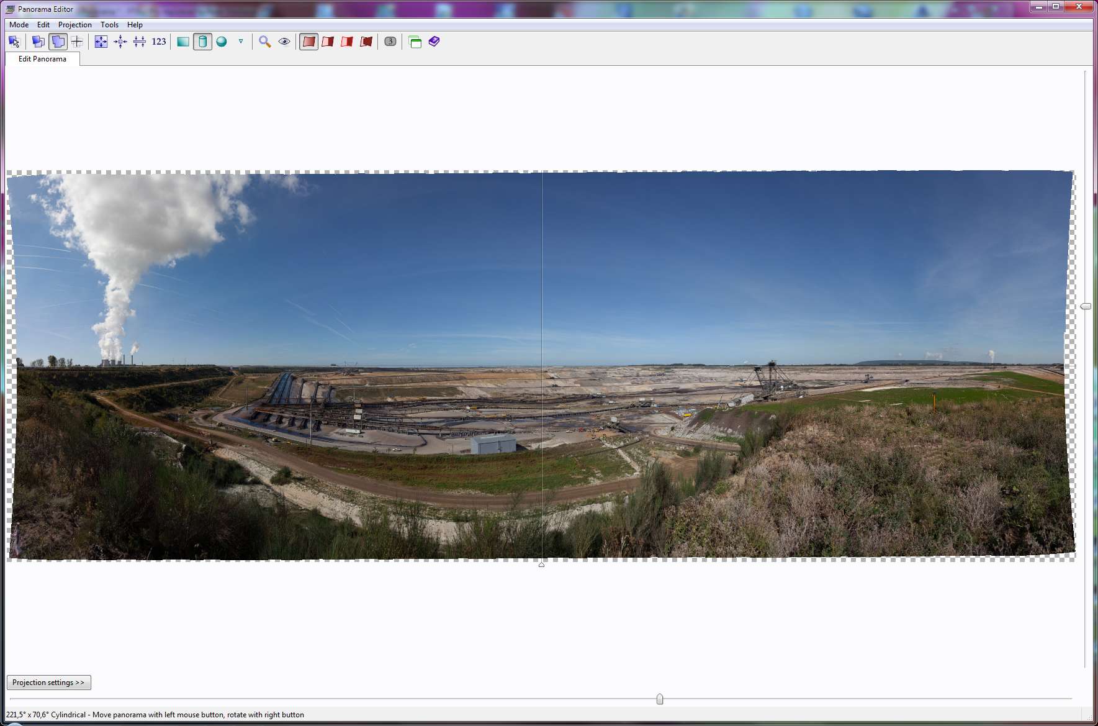Click the select image mode icon
Viewport: 1098px width, 726px height.
point(14,42)
